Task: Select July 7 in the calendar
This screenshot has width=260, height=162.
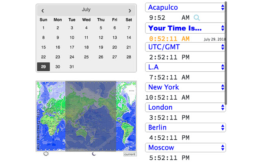Action: click(x=129, y=28)
